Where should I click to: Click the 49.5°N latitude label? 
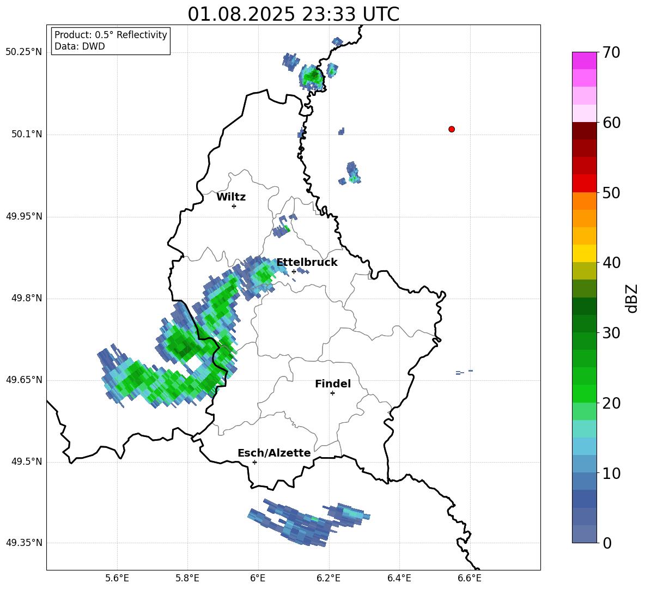coord(27,462)
